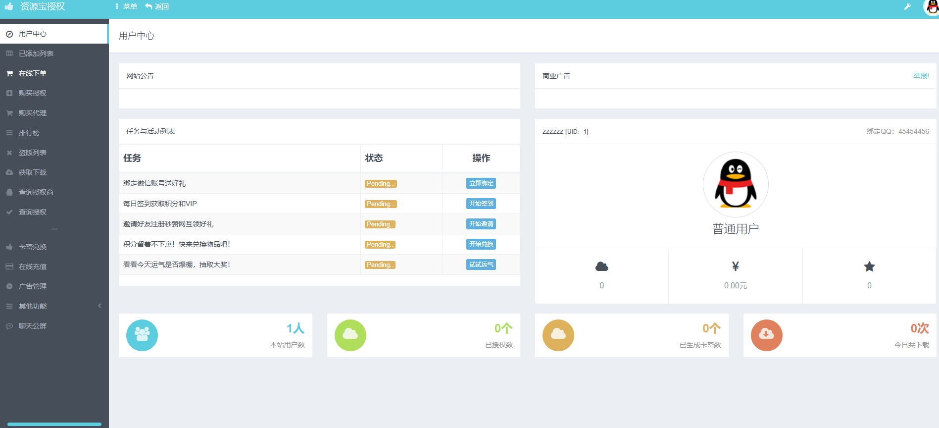The width and height of the screenshot is (939, 428).
Task: Click the thumbs-up logo icon in header
Action: (9, 6)
